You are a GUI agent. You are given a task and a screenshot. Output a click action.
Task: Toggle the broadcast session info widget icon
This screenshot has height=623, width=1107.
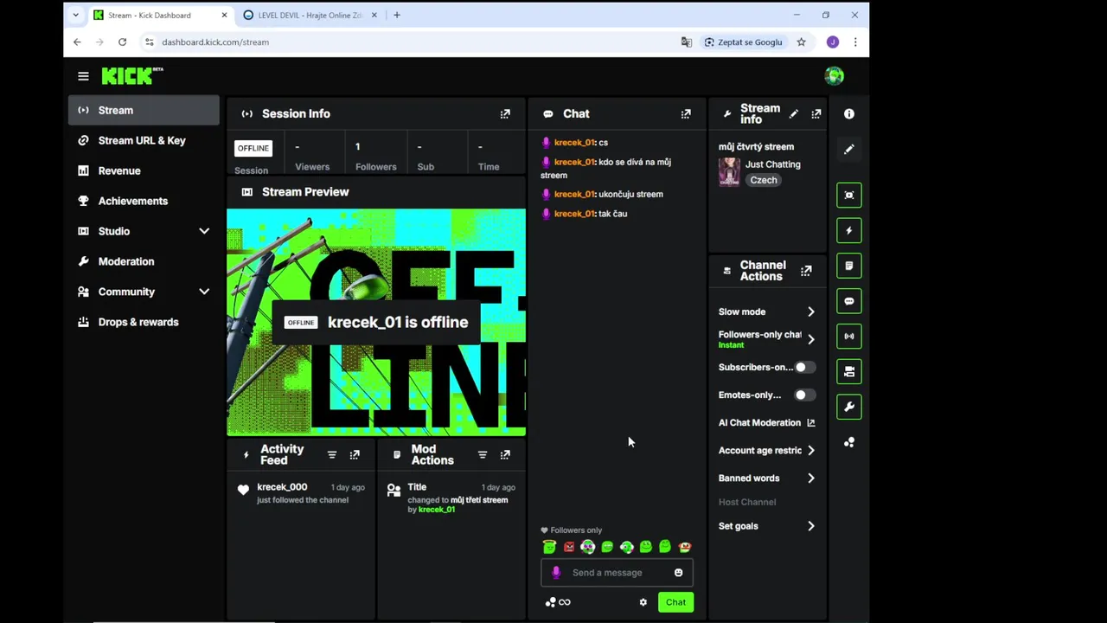click(849, 336)
